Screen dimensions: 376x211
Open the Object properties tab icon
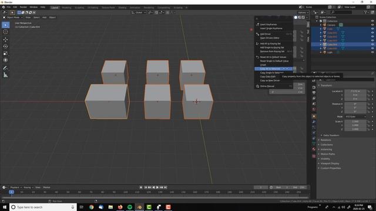tap(314, 116)
